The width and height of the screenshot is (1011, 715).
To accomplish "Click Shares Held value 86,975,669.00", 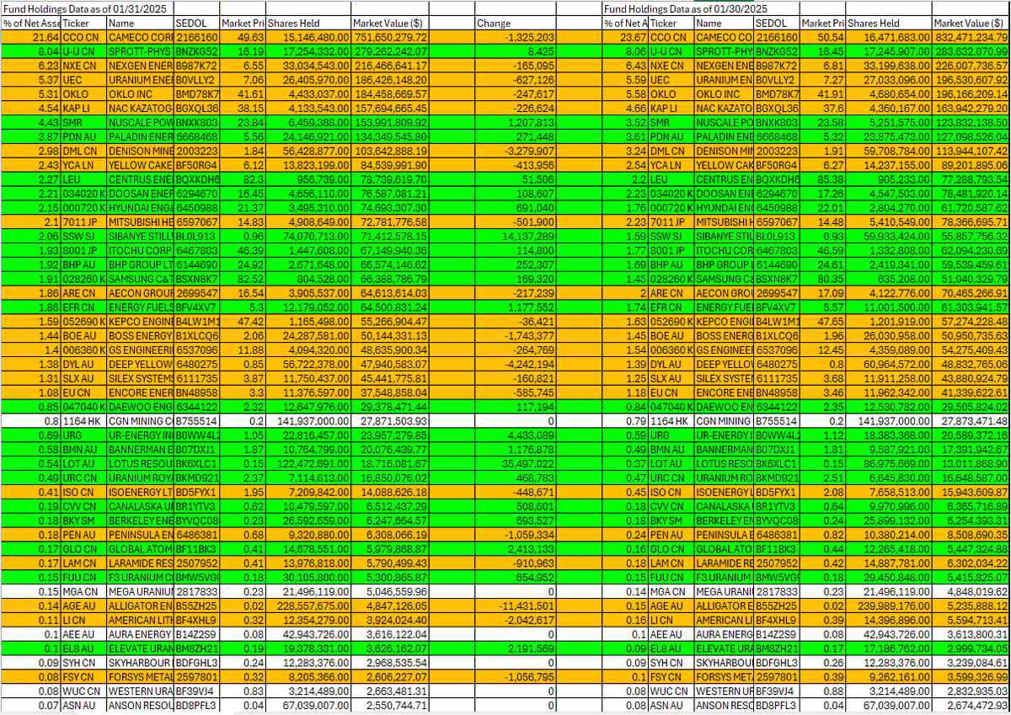I will tap(889, 463).
